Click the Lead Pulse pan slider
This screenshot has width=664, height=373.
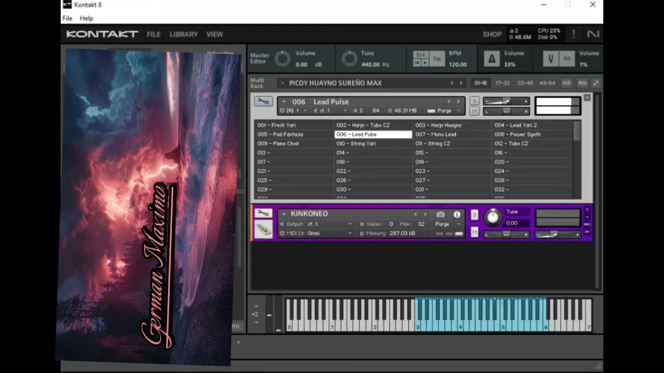click(506, 111)
